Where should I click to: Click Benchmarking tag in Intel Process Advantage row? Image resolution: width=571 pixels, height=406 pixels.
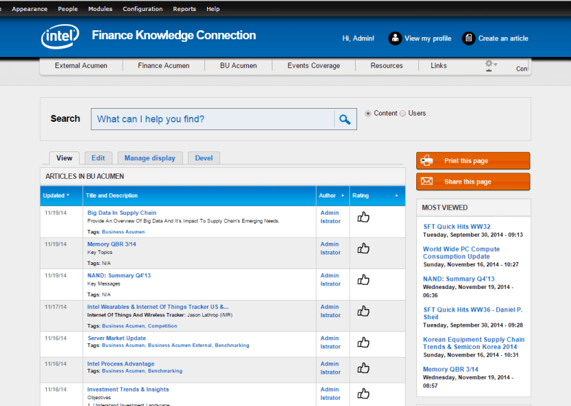point(165,371)
